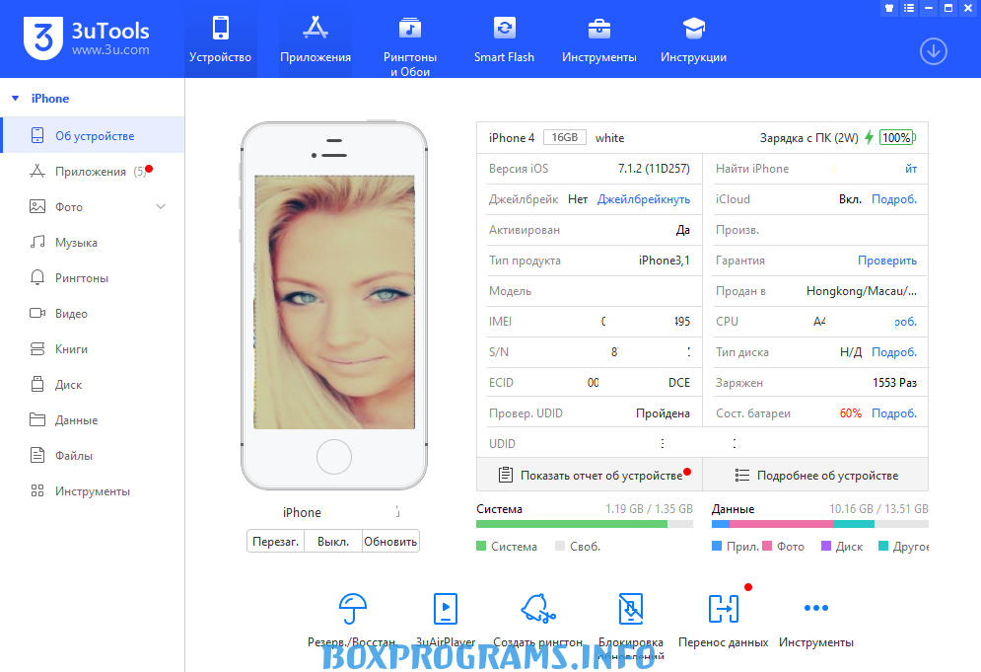Open Диск in the sidebar
Screen dimensions: 981x672
coord(93,385)
